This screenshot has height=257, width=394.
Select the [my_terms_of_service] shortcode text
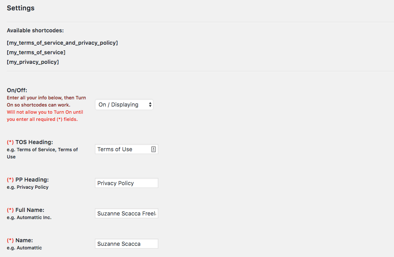coord(36,52)
